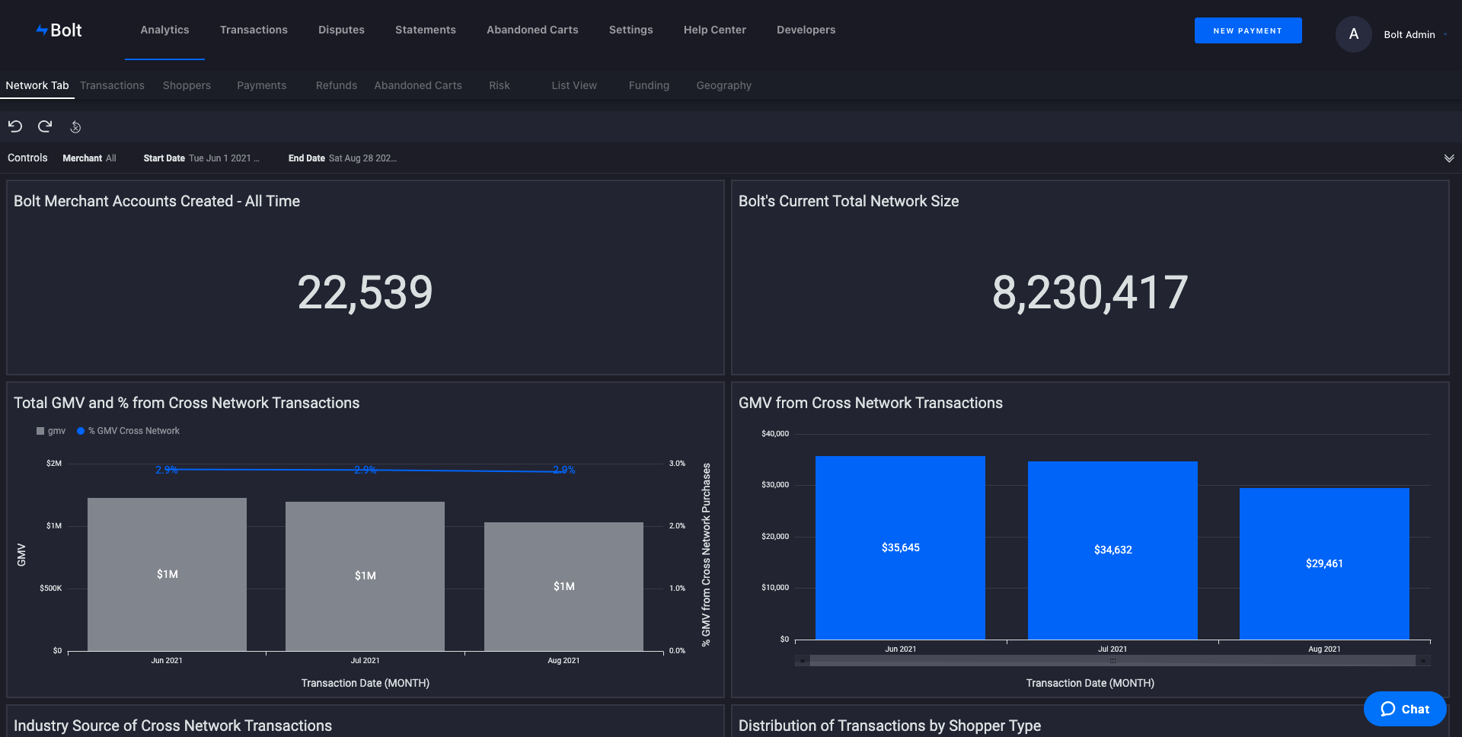The image size is (1462, 737).
Task: Select the Jun 2021 $35,645 bar
Action: click(900, 547)
